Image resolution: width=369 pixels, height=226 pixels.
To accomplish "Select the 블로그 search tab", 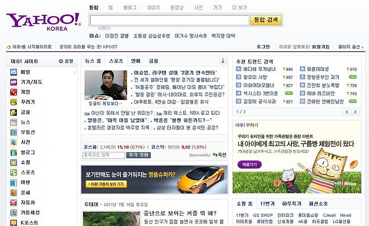I will point(130,8).
